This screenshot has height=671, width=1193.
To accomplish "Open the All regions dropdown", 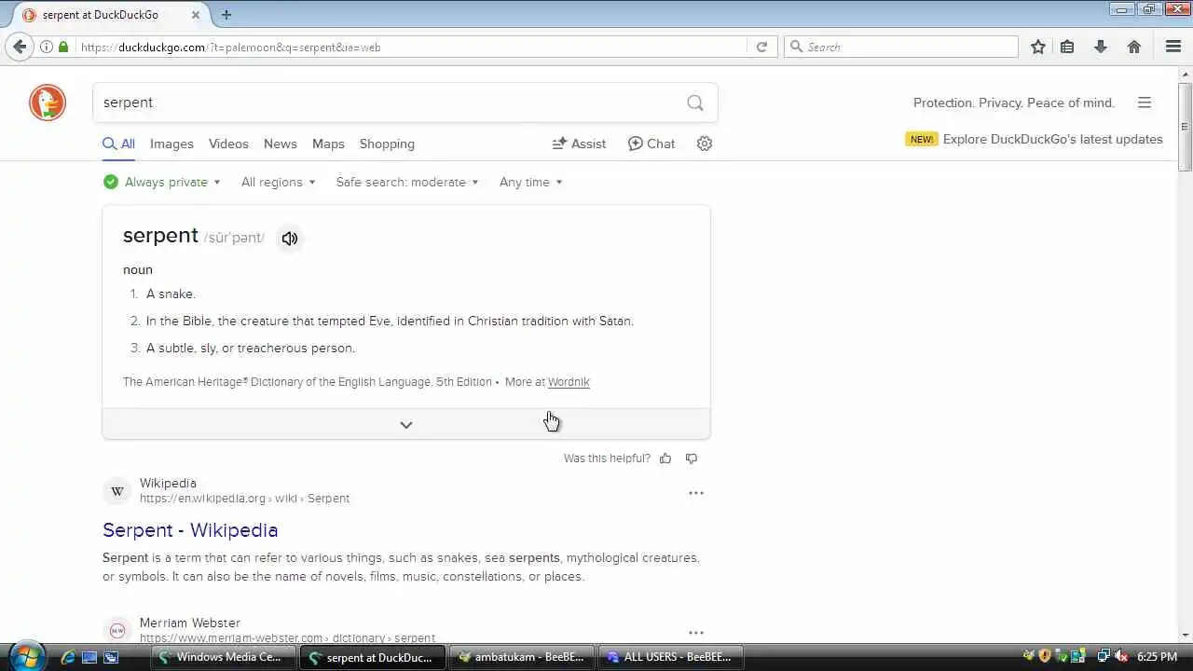I will pyautogui.click(x=279, y=182).
